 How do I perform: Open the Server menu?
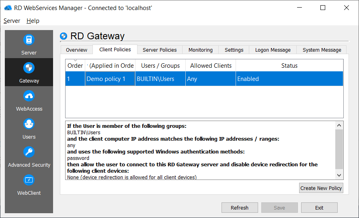point(12,21)
